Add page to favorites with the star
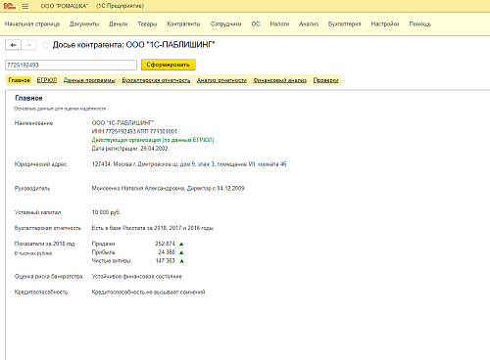Screen dimensions: 490x360 click(45, 45)
